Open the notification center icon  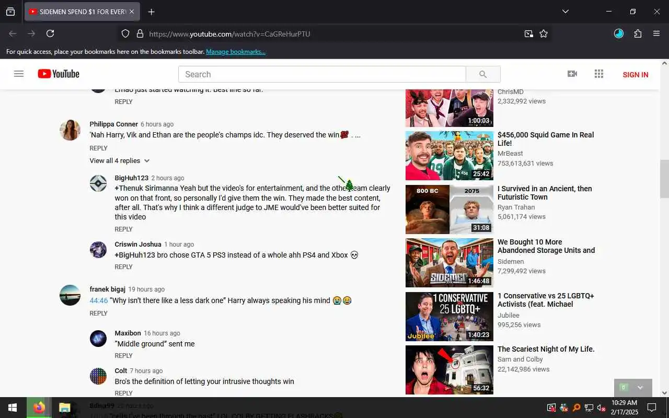pyautogui.click(x=652, y=408)
